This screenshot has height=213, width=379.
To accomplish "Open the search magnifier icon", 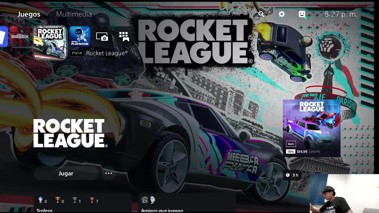I will (261, 14).
